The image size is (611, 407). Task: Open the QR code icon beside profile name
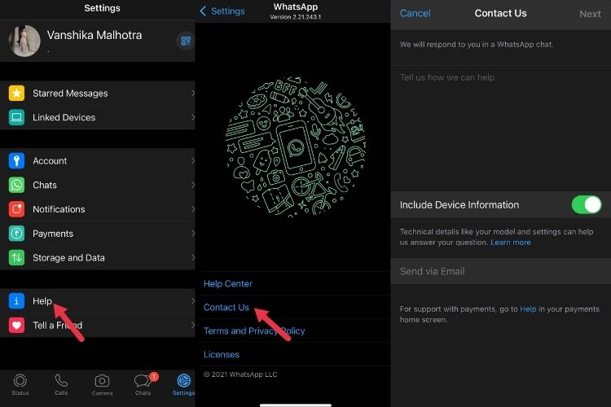tap(186, 41)
